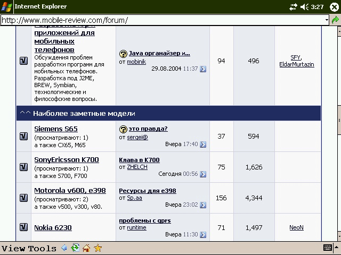Open moderator NeoN profile
The height and width of the screenshot is (255, 341).
click(x=296, y=227)
